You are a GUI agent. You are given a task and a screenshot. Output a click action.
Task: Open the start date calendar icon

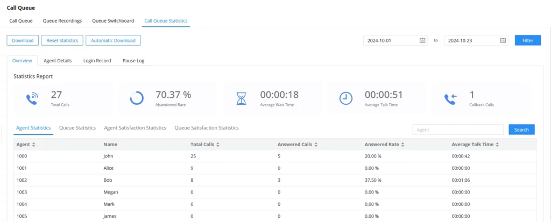(x=422, y=40)
